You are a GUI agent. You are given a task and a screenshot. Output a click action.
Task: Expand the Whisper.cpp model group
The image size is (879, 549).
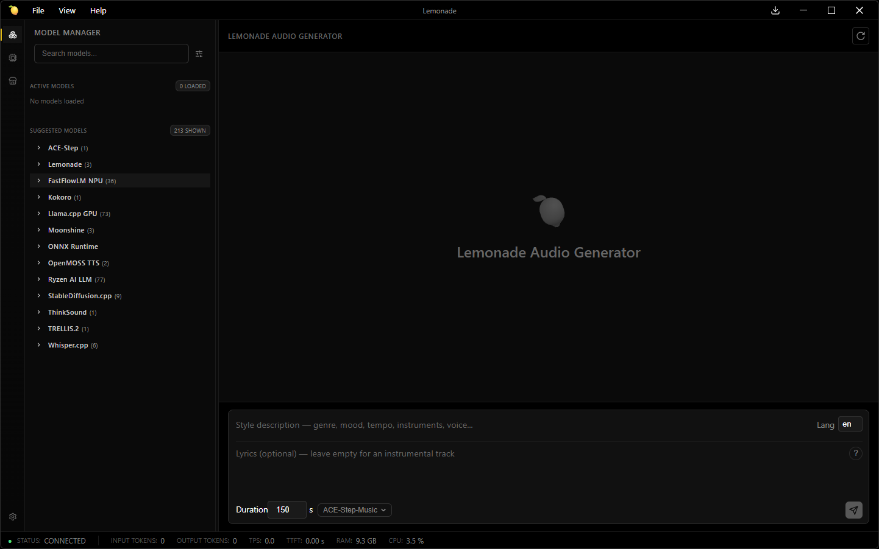pos(120,345)
